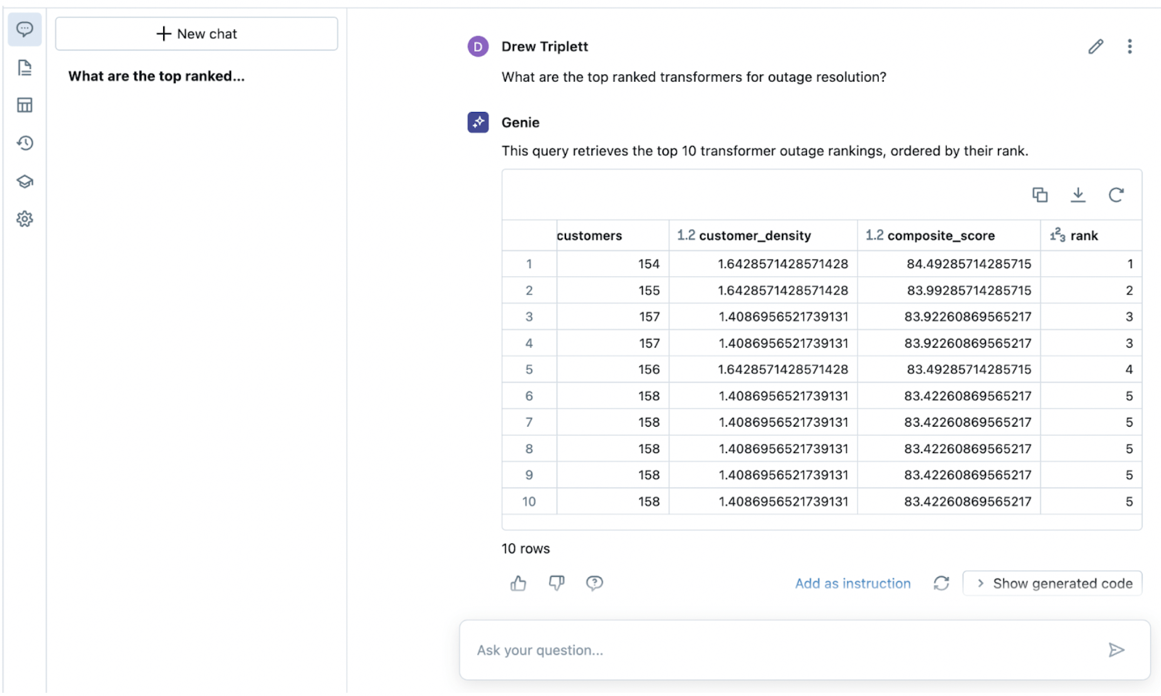Select the "What are the top ranked..." chat
Image resolution: width=1161 pixels, height=696 pixels.
[x=157, y=76]
